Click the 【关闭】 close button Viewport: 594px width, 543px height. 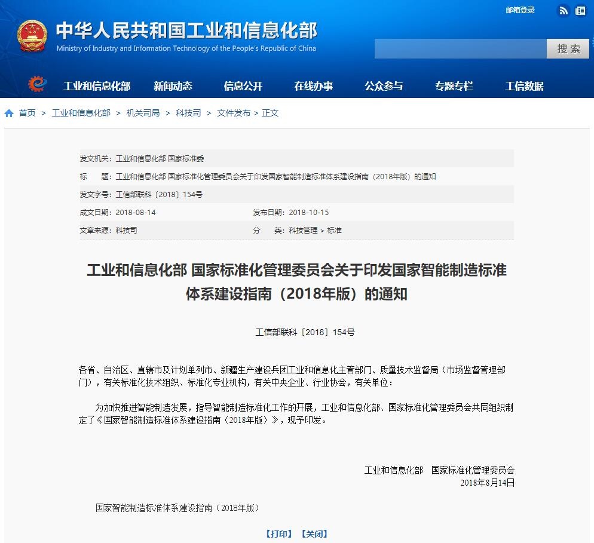click(315, 533)
